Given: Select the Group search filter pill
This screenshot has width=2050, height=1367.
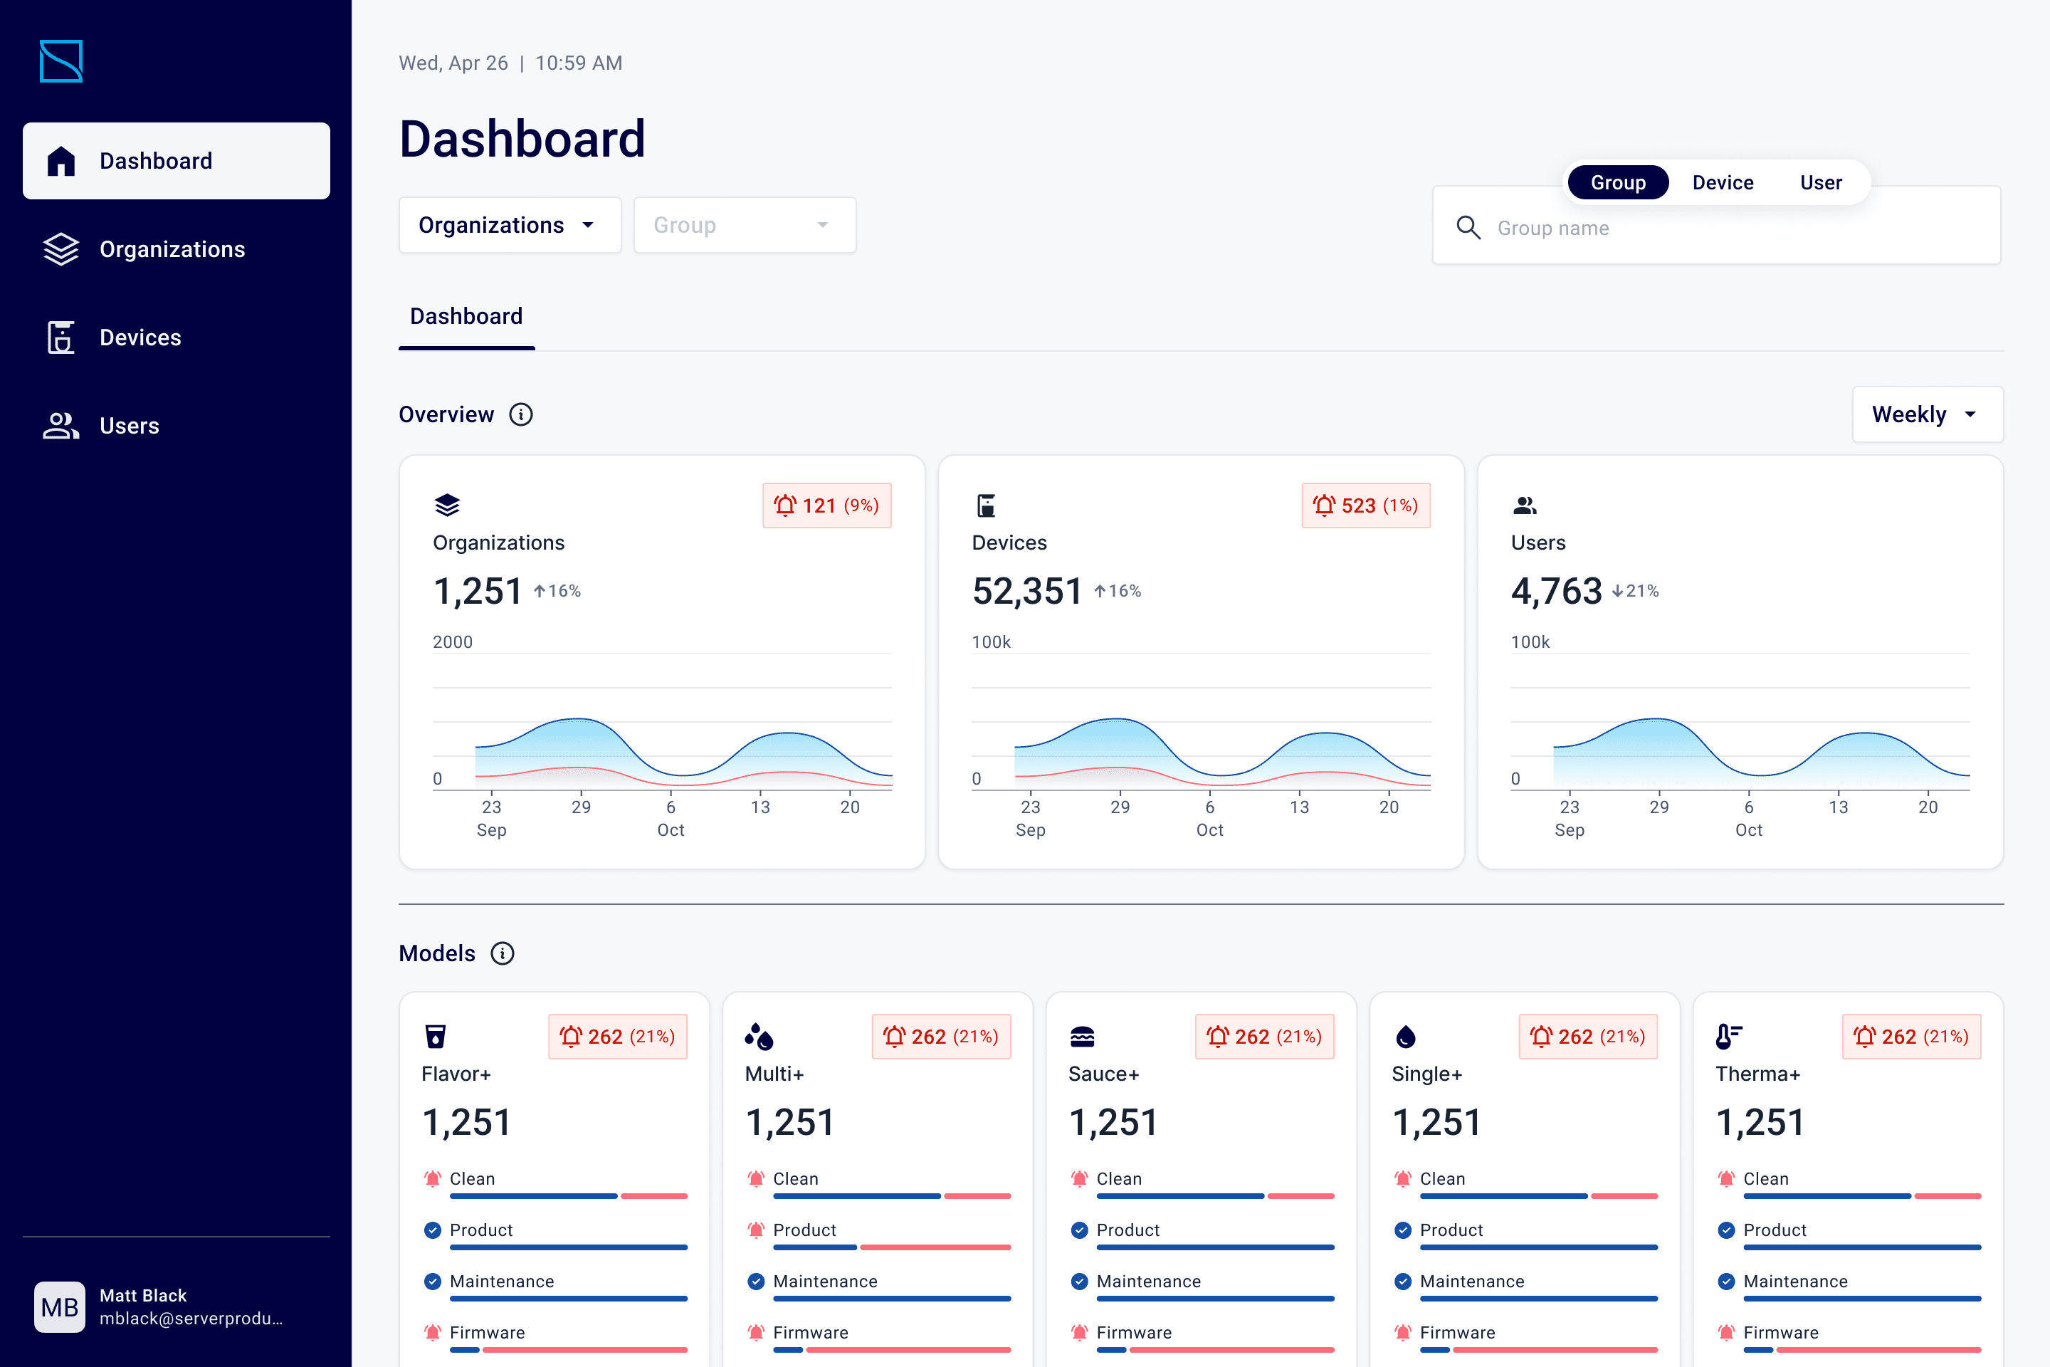Looking at the screenshot, I should 1618,183.
